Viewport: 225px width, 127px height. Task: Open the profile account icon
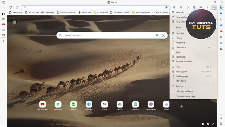207,7
